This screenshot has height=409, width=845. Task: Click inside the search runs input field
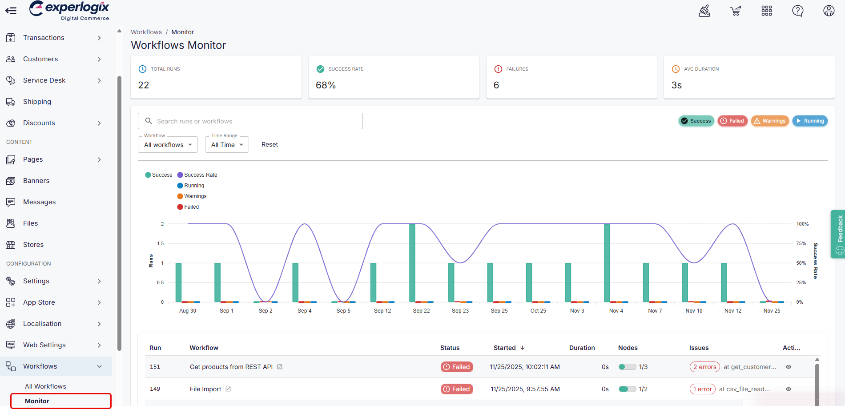250,121
